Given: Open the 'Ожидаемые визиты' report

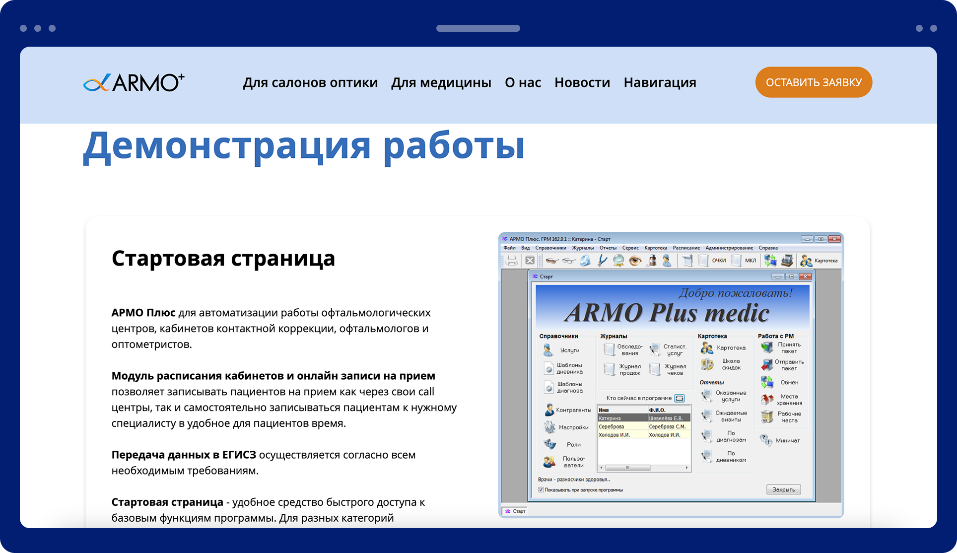Looking at the screenshot, I should coord(724,416).
